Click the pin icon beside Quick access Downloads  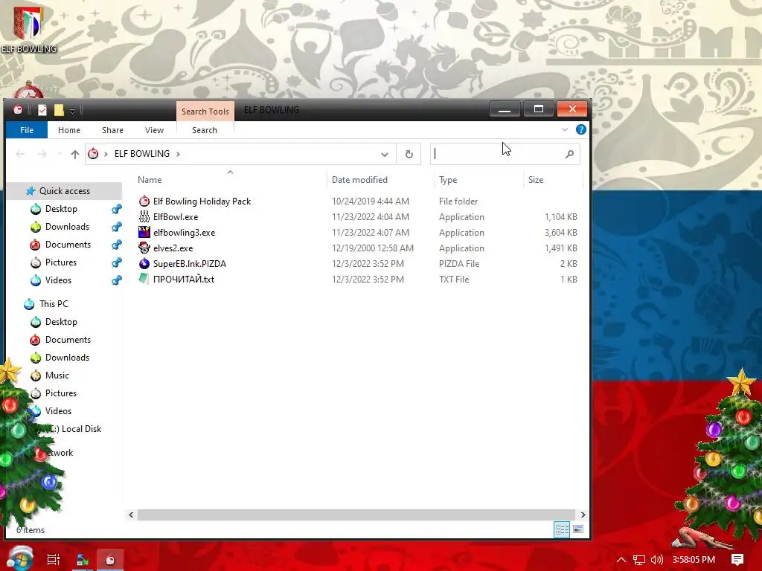(117, 228)
